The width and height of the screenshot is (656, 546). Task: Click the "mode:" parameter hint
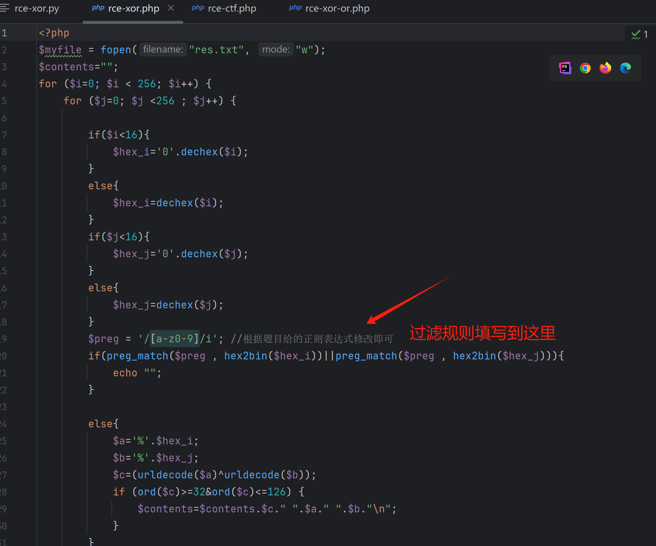[x=276, y=49]
